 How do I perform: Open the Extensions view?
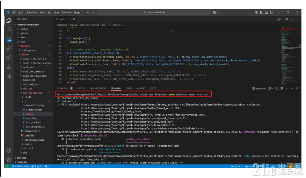coord(9,57)
